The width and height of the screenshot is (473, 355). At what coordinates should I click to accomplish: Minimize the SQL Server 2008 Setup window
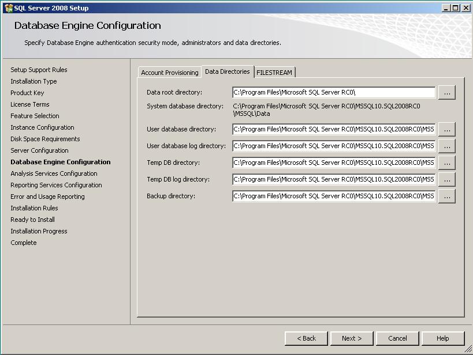tap(446, 8)
